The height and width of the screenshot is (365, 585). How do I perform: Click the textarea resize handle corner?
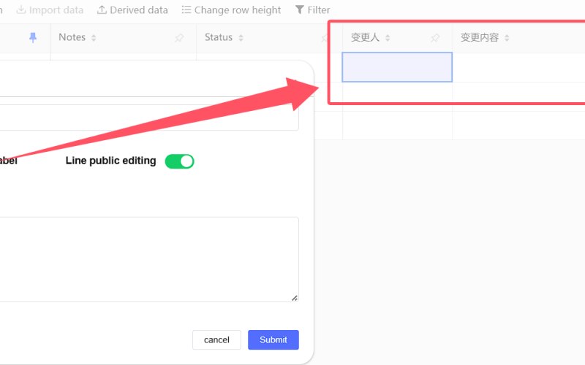295,298
